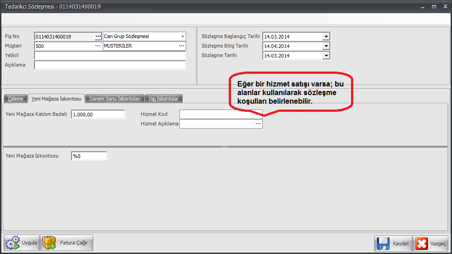This screenshot has width=452, height=254.
Task: Click the Hizmet Kod input field
Action: click(221, 114)
